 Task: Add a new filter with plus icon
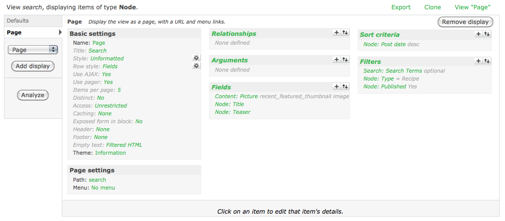click(x=478, y=61)
